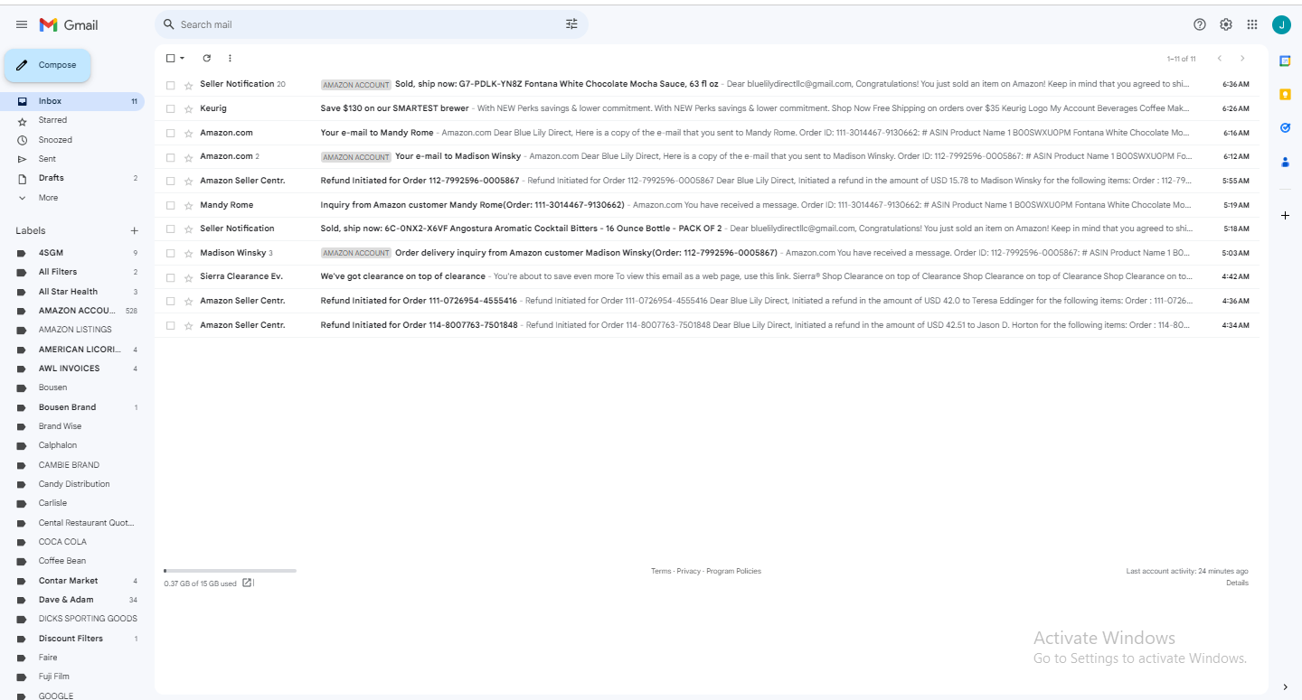The width and height of the screenshot is (1302, 700).
Task: Click the storage usage progress bar
Action: click(230, 571)
